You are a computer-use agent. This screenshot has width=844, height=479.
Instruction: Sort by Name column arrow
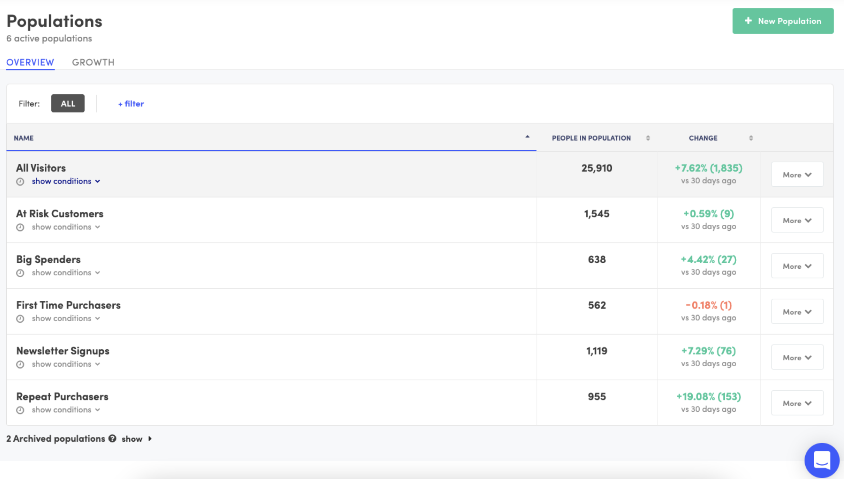tap(527, 137)
